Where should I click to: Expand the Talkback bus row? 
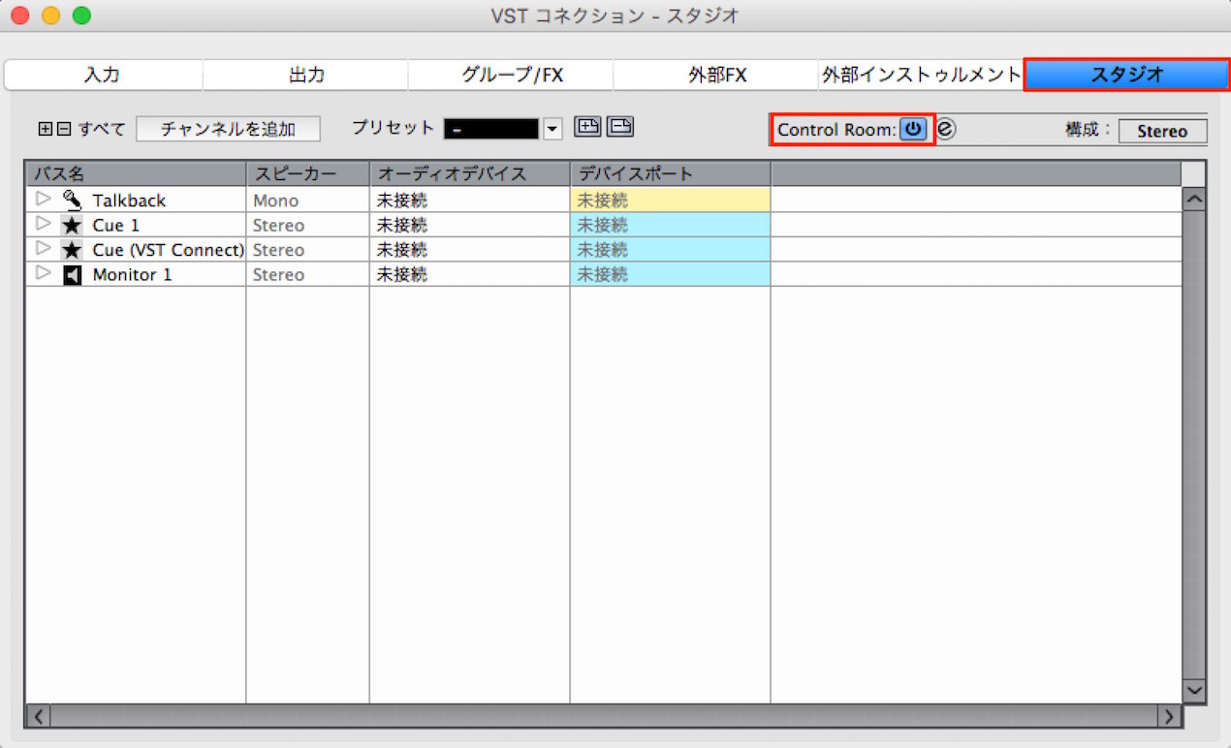(42, 200)
